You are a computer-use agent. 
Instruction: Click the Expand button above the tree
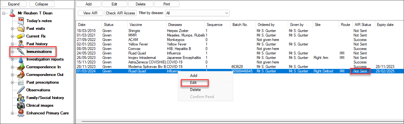[14, 4]
